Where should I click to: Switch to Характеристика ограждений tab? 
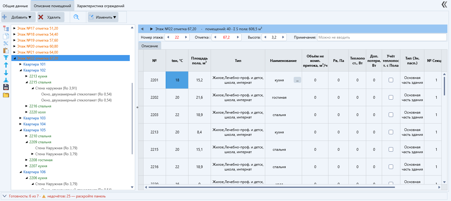click(x=101, y=6)
